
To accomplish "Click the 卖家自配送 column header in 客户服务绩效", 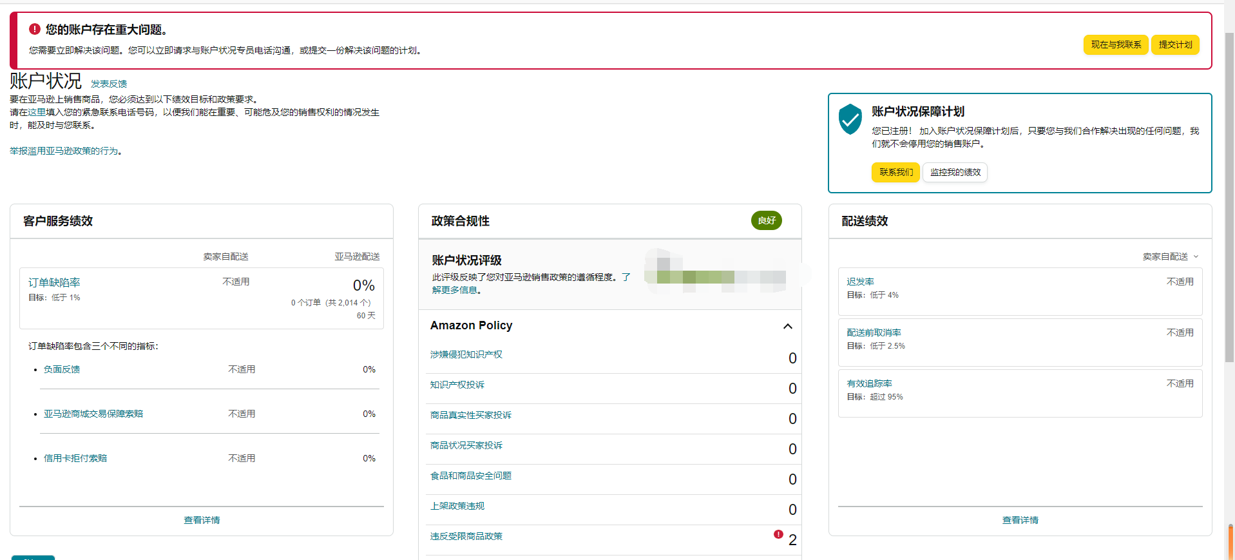I will (x=225, y=256).
